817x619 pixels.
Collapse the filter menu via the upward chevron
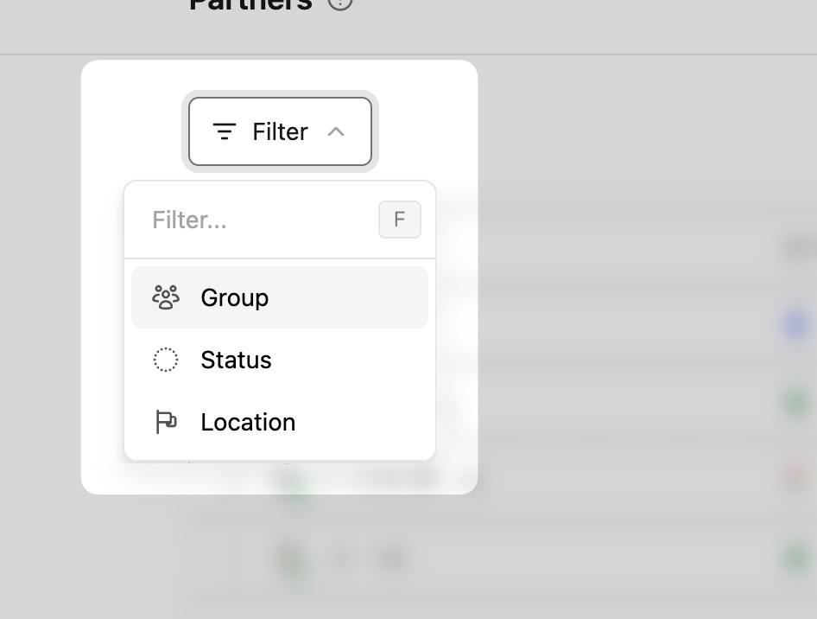pos(337,131)
